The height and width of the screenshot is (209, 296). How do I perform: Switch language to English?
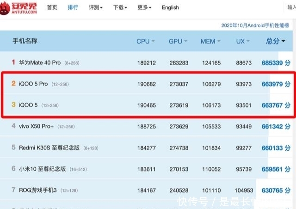(170, 7)
